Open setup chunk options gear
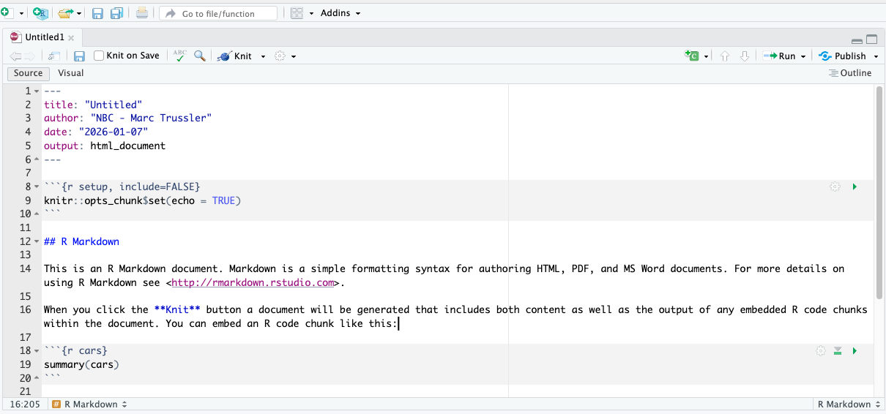886x414 pixels. [x=835, y=187]
